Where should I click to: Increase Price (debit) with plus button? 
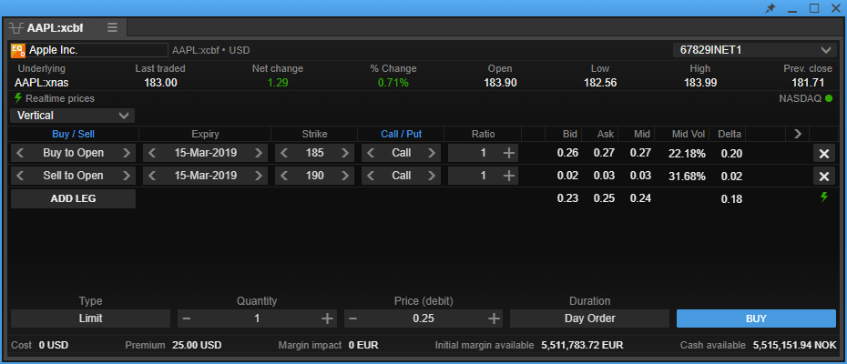click(x=494, y=318)
